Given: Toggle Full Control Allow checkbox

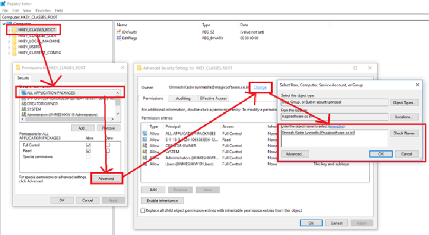Looking at the screenshot, I should coord(88,145).
